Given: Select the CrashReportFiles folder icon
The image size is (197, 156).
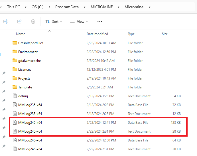Looking at the screenshot, I should (x=15, y=43).
